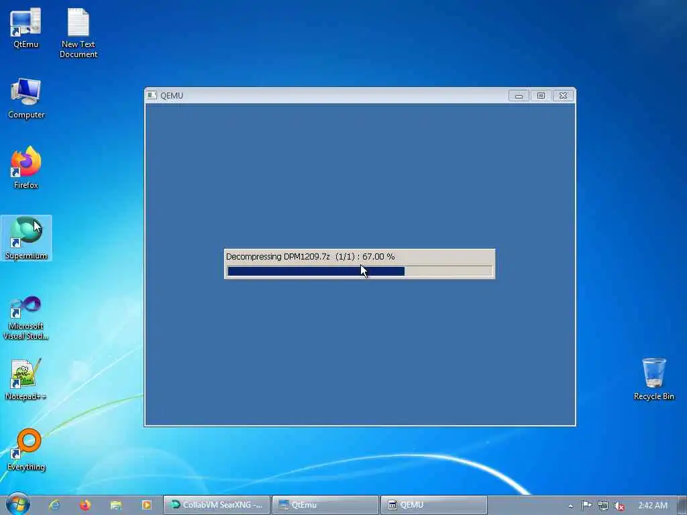This screenshot has height=515, width=687.
Task: Open the QtEmu desktop shortcut
Action: [x=26, y=28]
